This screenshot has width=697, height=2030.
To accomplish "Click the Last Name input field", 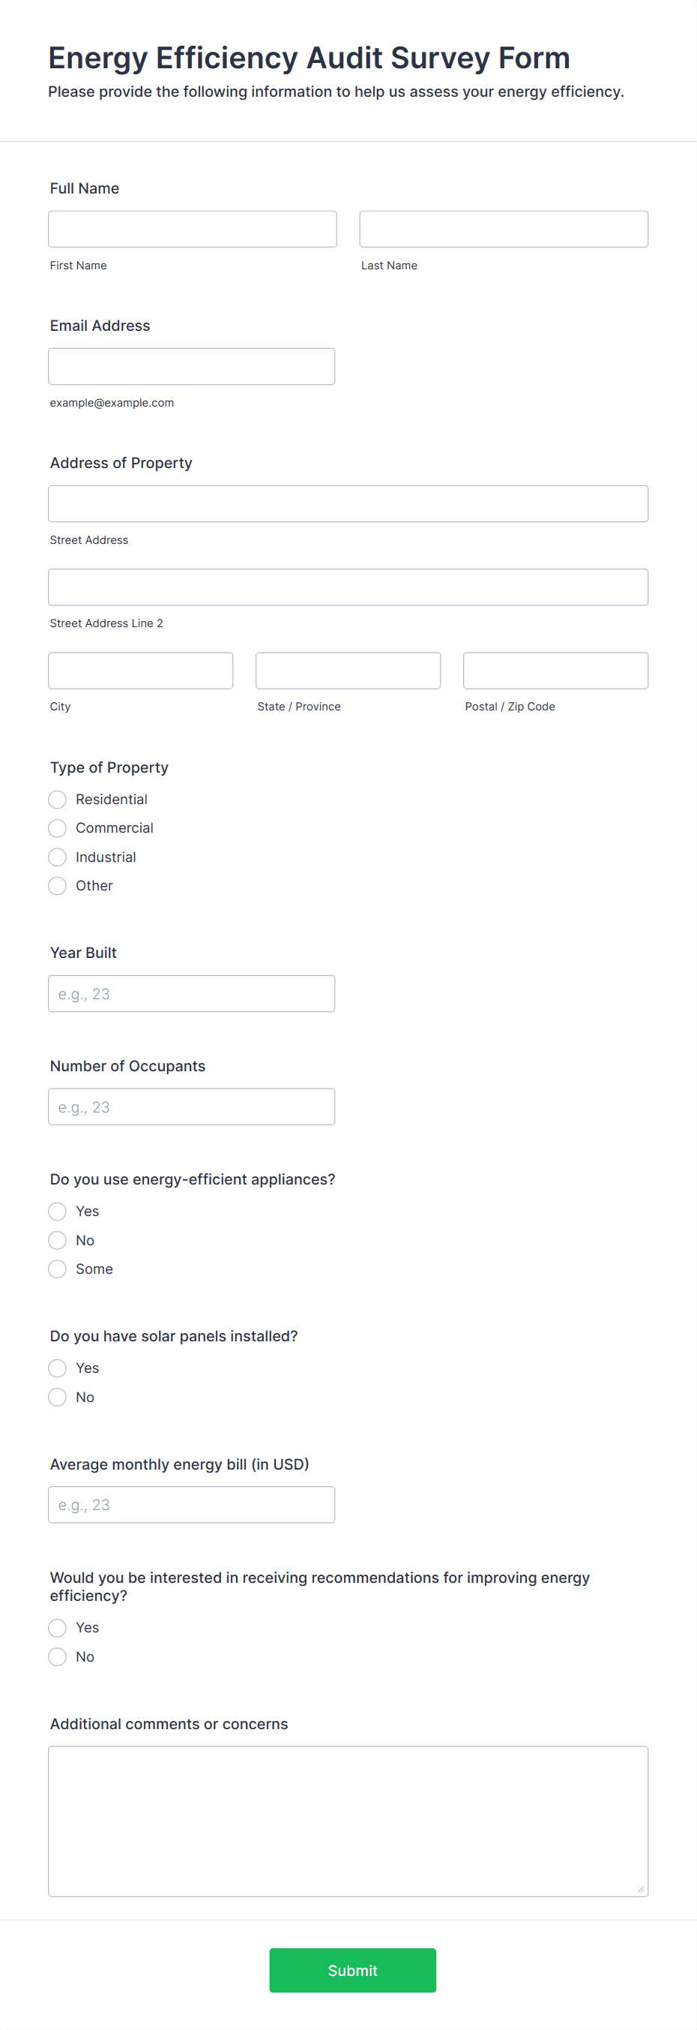I will 503,229.
